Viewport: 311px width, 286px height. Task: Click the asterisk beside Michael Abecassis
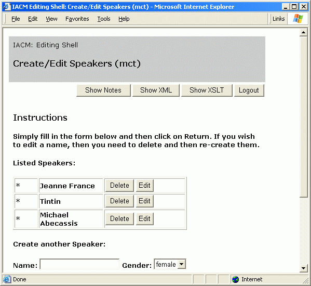coord(18,218)
